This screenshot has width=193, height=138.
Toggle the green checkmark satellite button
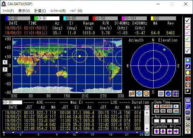coord(188,39)
